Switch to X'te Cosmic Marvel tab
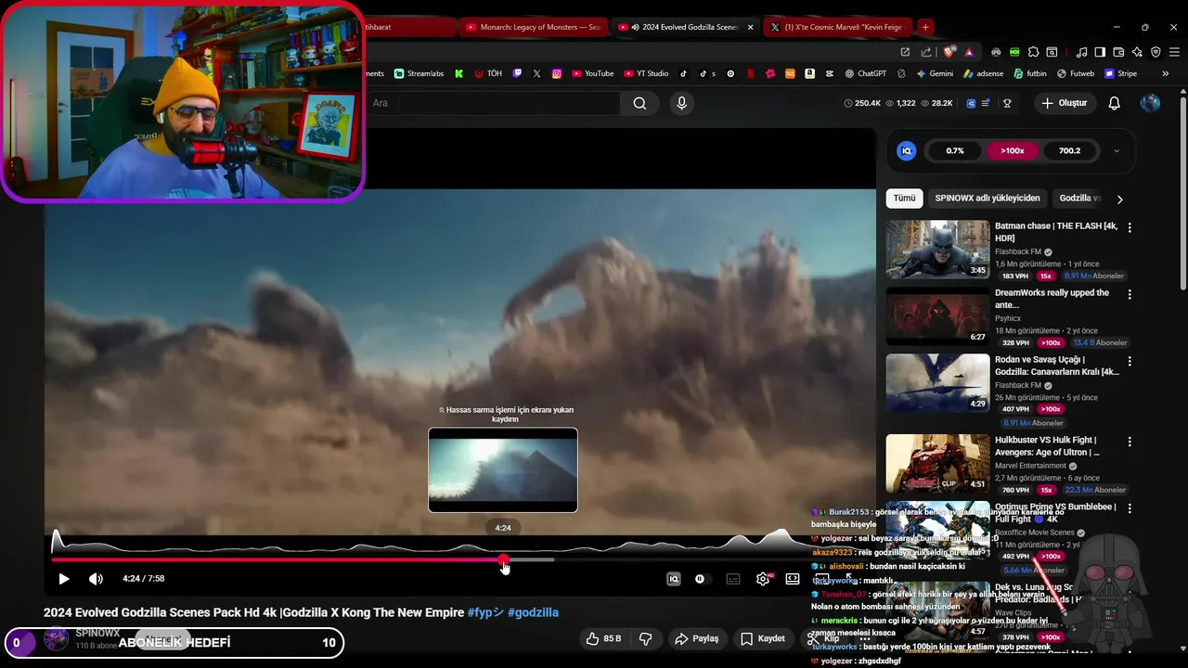1188x668 pixels. click(837, 27)
